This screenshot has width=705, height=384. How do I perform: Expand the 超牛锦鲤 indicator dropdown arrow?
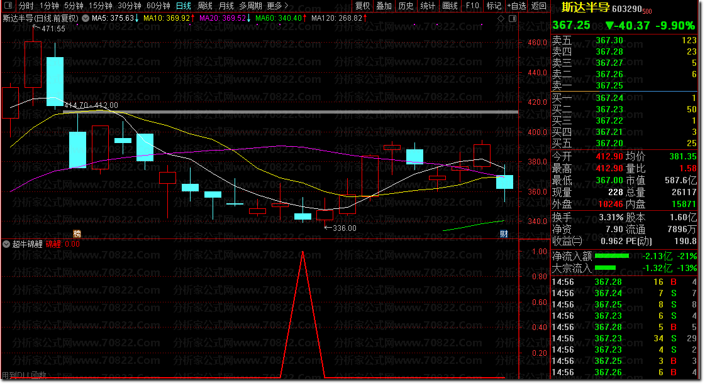pos(6,244)
